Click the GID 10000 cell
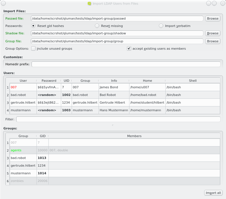The image size is (226, 199). pos(42,150)
